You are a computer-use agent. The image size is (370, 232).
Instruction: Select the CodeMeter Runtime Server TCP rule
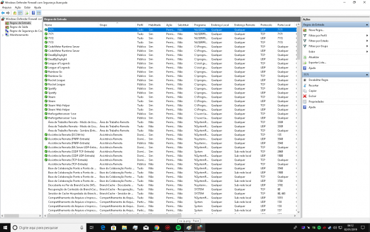170,47
